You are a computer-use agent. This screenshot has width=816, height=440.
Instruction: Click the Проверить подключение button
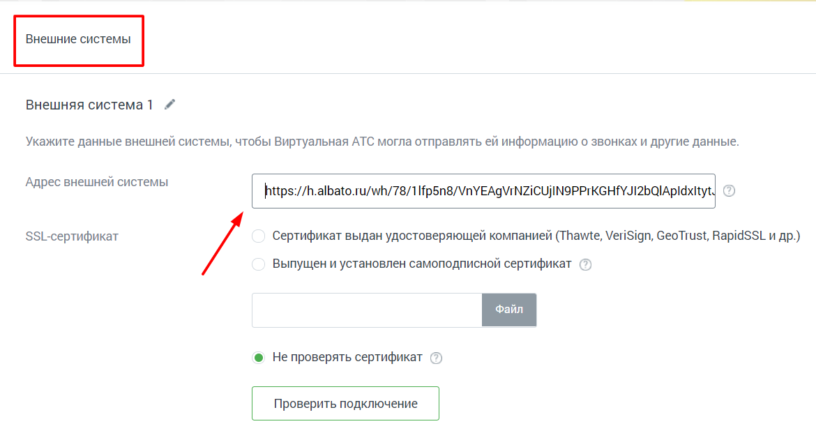tap(345, 404)
